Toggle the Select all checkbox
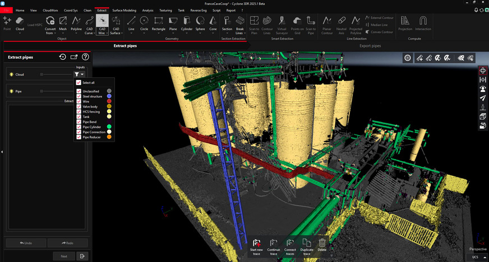489x262 pixels. pos(79,82)
